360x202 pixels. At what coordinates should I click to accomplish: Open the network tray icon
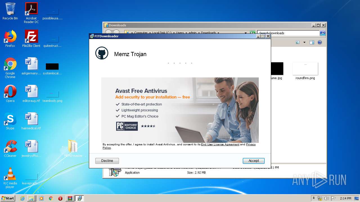(320, 198)
